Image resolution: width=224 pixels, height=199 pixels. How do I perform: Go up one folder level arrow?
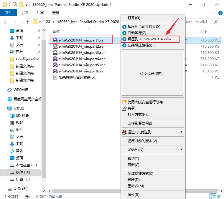click(x=28, y=22)
